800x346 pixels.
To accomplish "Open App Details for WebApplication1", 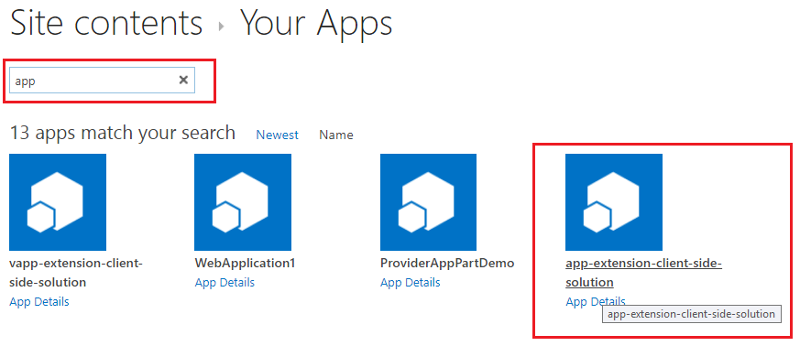I will pos(225,282).
